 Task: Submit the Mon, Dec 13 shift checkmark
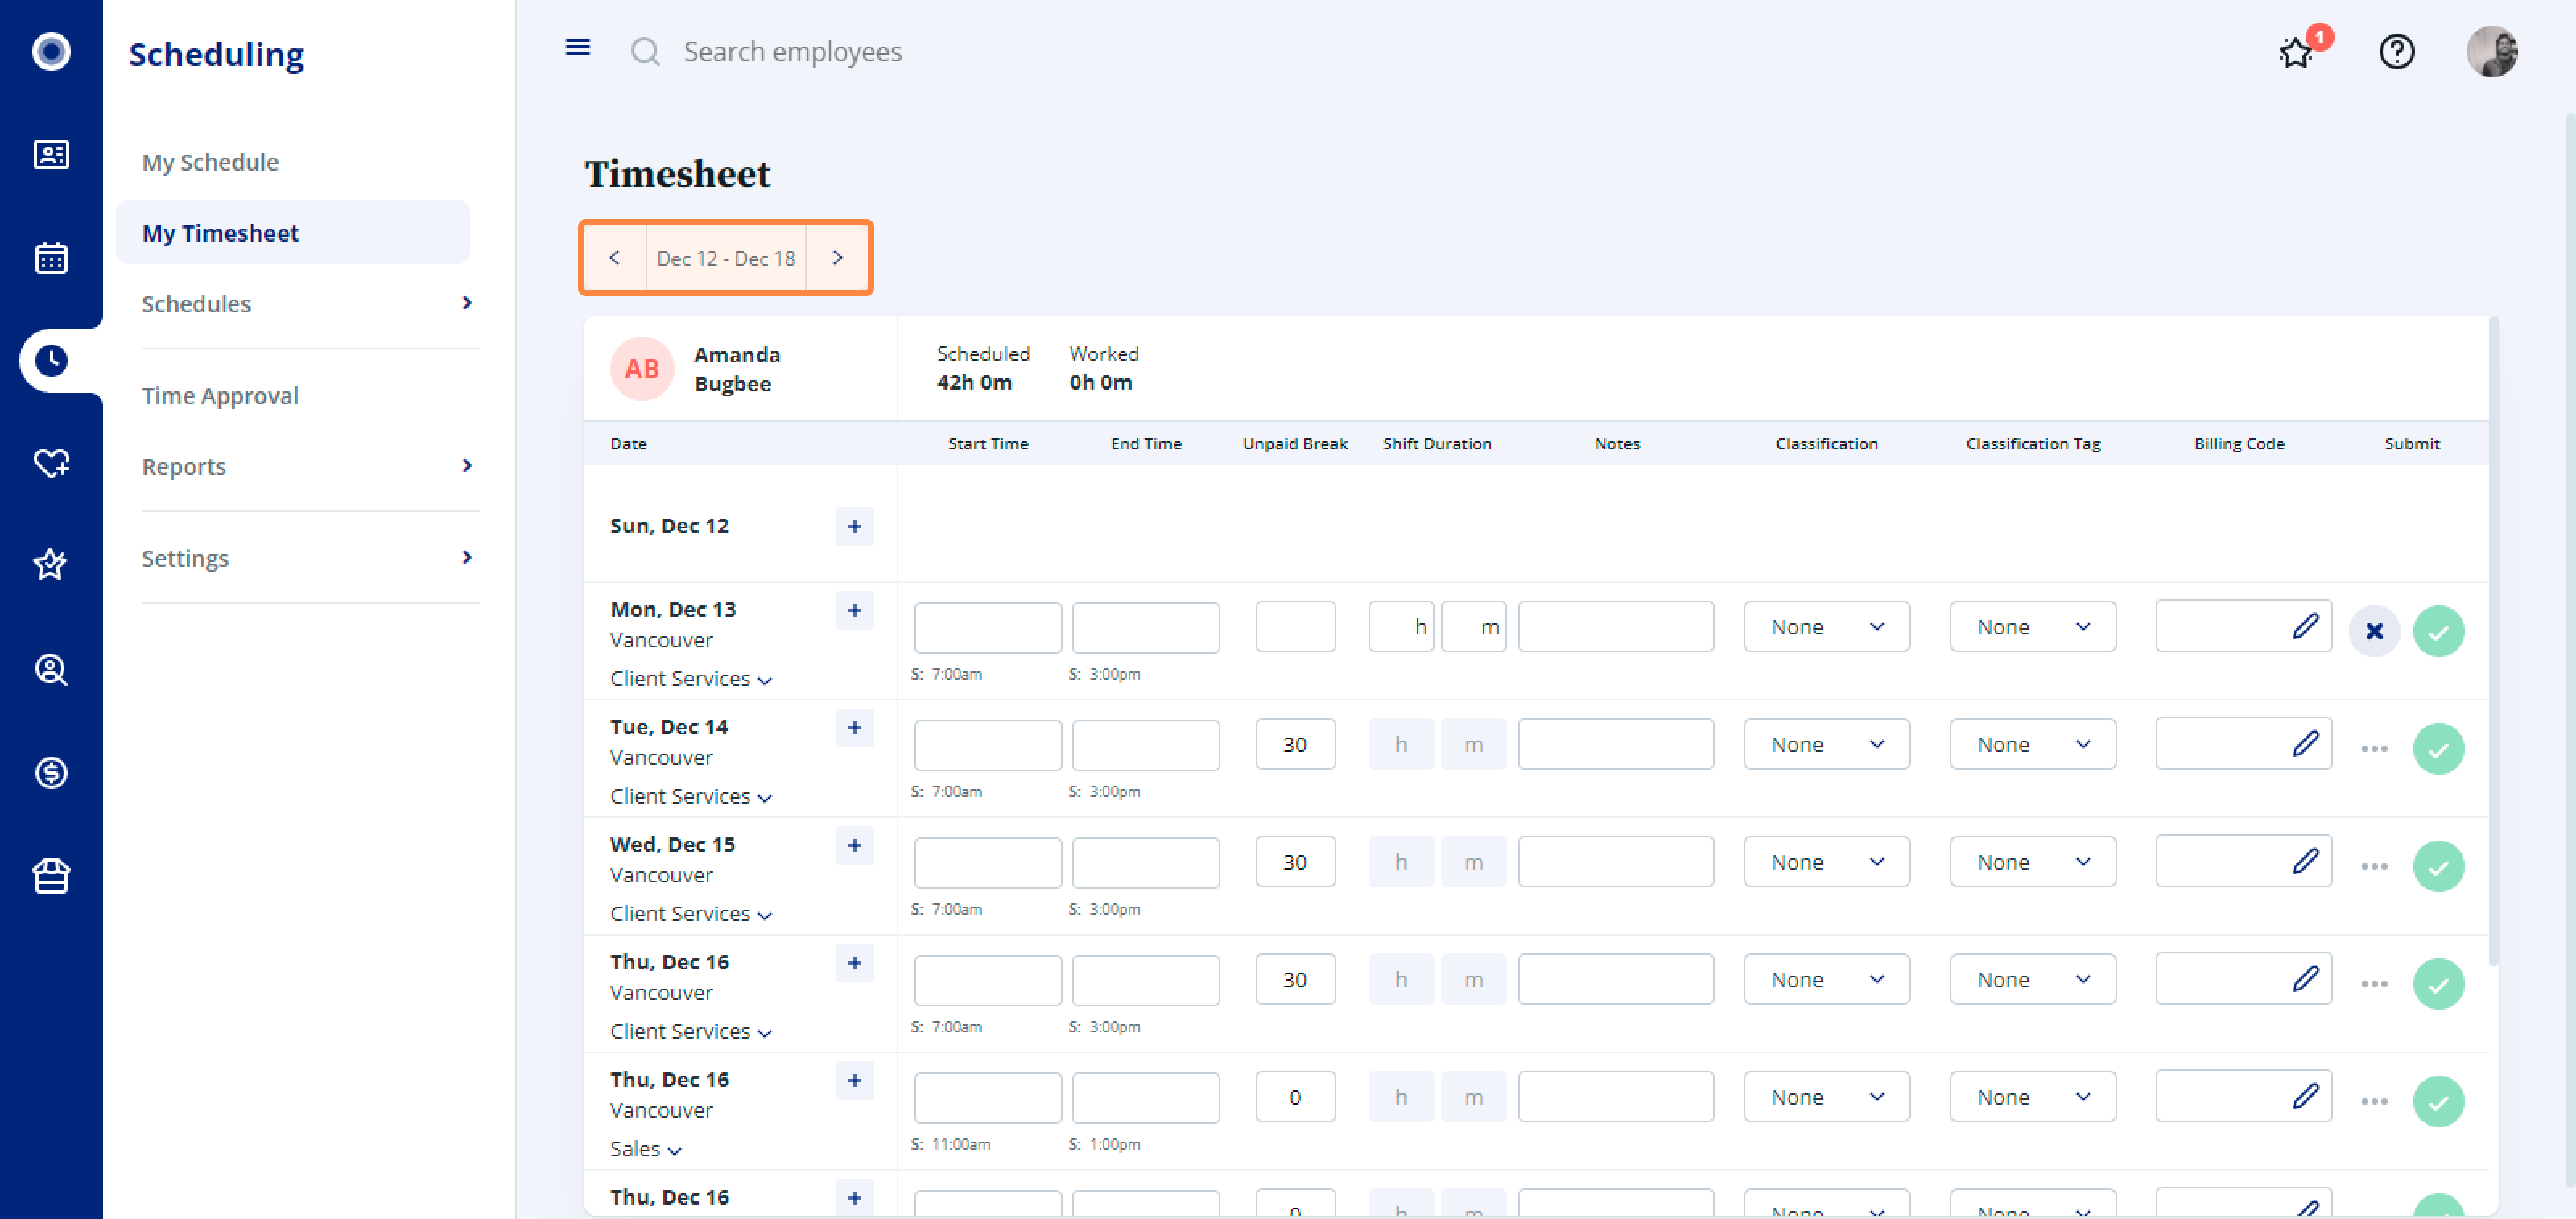click(2438, 631)
